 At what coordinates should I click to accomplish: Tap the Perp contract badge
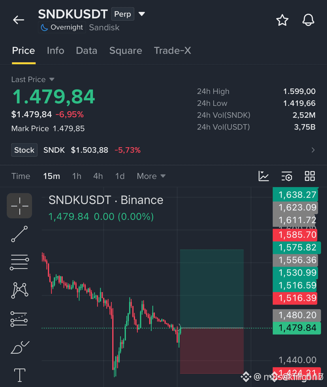(123, 14)
